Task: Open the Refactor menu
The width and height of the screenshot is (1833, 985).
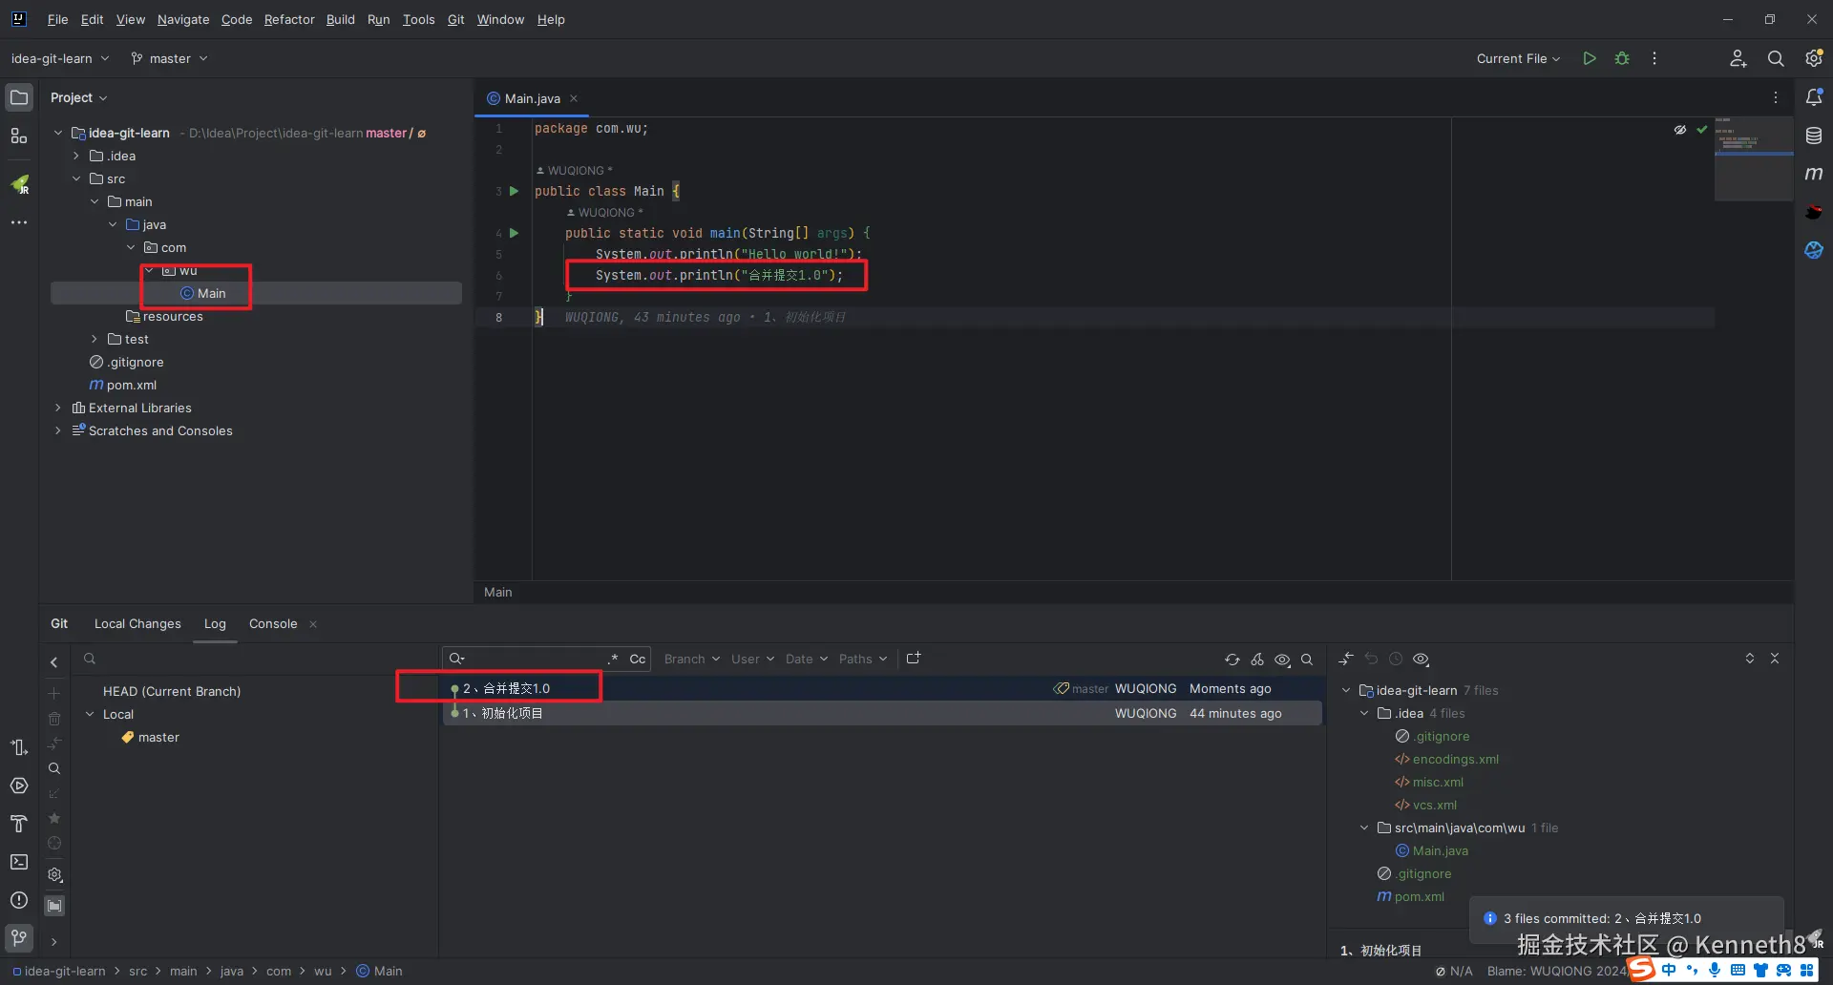Action: point(289,19)
